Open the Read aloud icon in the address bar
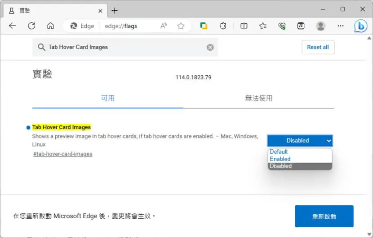This screenshot has width=373, height=238. click(164, 26)
